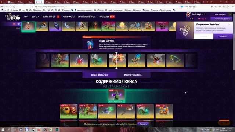
Task: Open browser library icon
Action: point(212,7)
